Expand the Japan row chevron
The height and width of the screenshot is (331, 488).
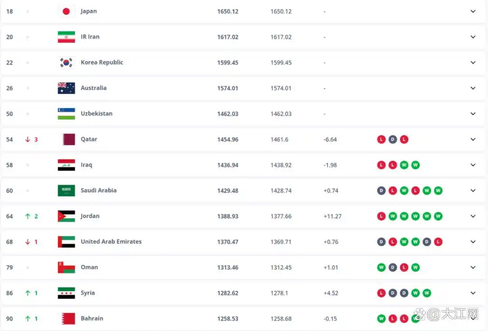(x=473, y=11)
